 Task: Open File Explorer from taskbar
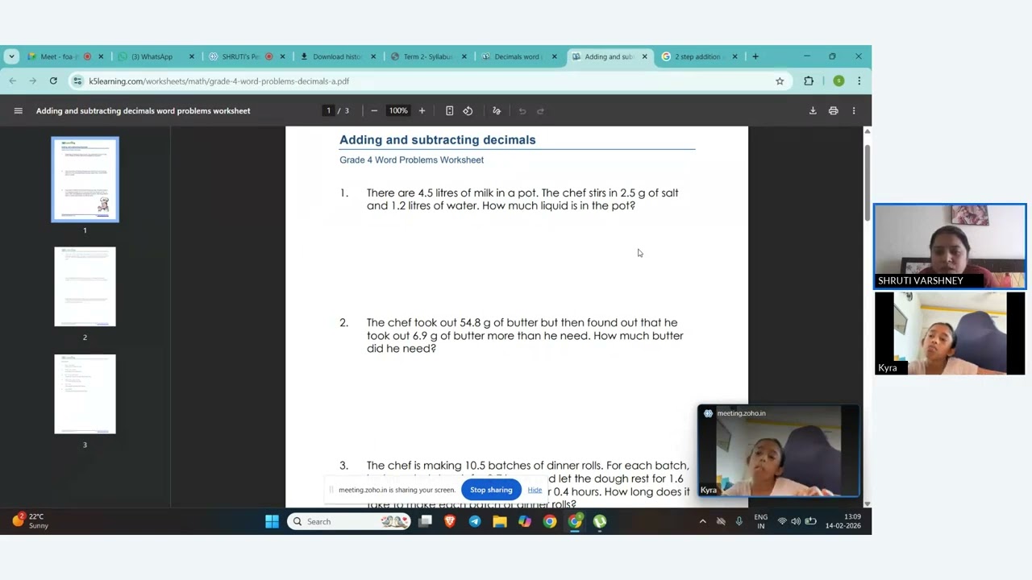click(500, 521)
